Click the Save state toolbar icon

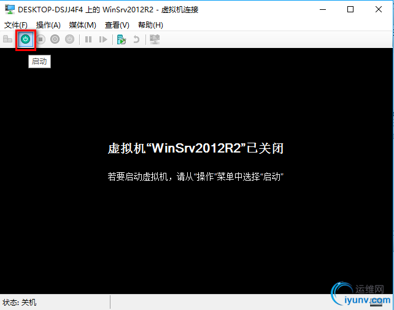point(69,39)
